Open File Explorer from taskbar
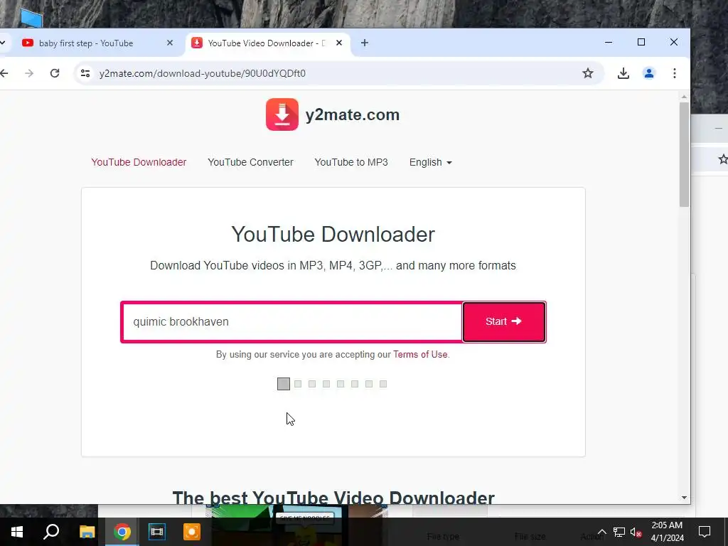 pos(87,532)
